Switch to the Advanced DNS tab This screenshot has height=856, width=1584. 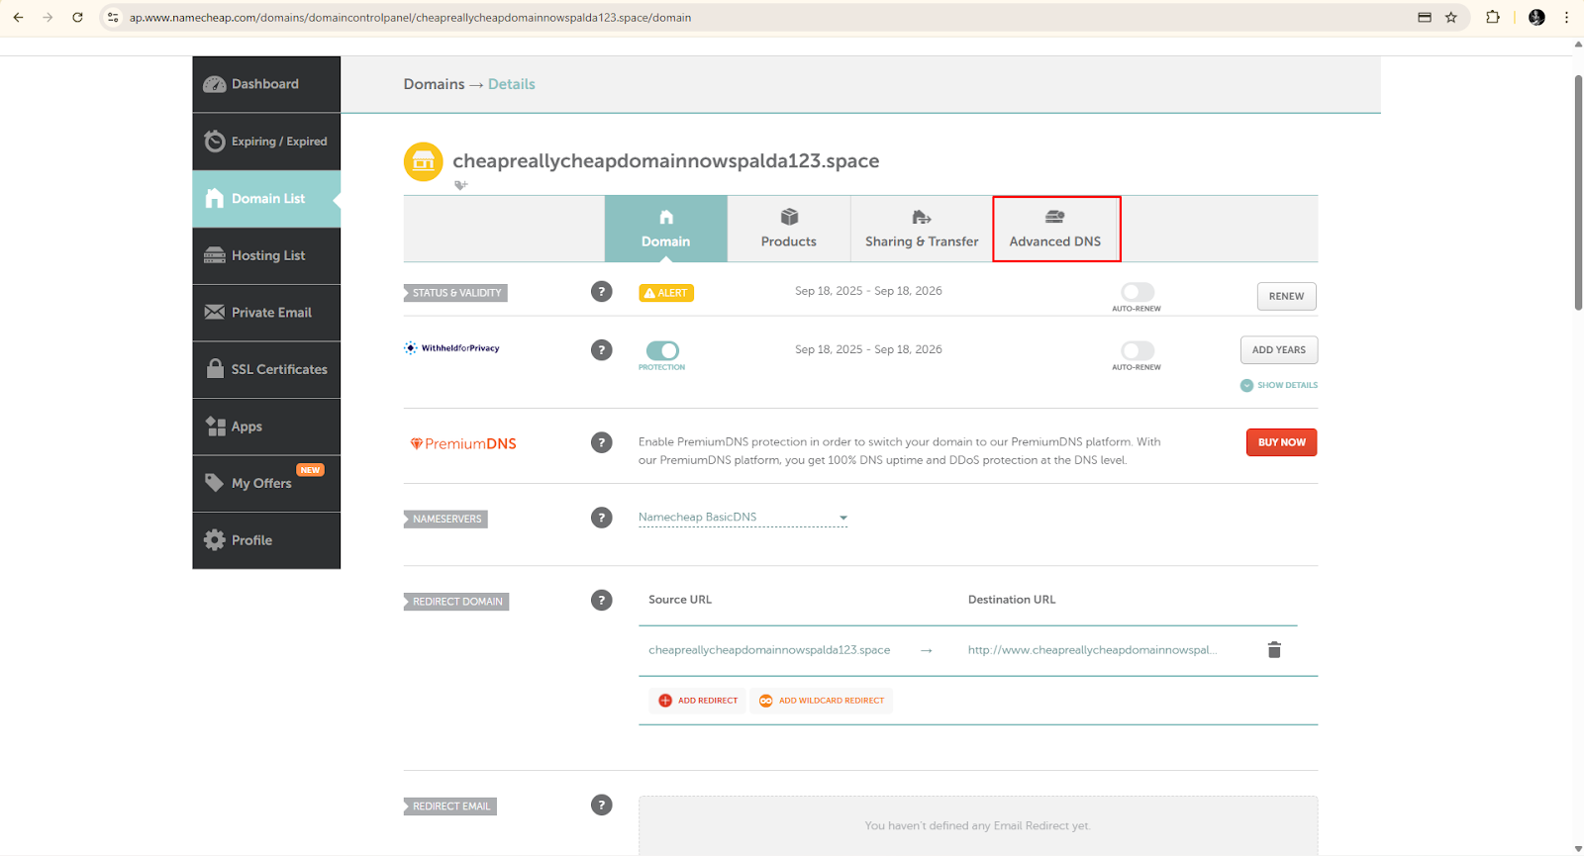1055,230
